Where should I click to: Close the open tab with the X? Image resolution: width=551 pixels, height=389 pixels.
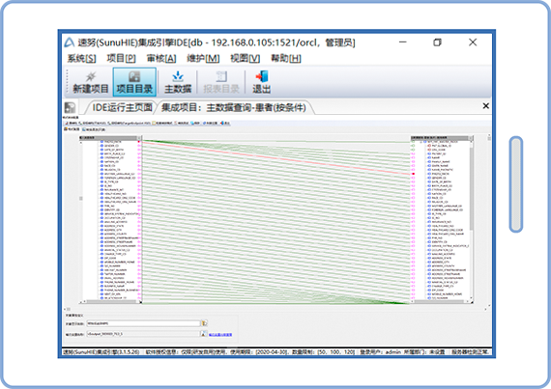pyautogui.click(x=485, y=105)
